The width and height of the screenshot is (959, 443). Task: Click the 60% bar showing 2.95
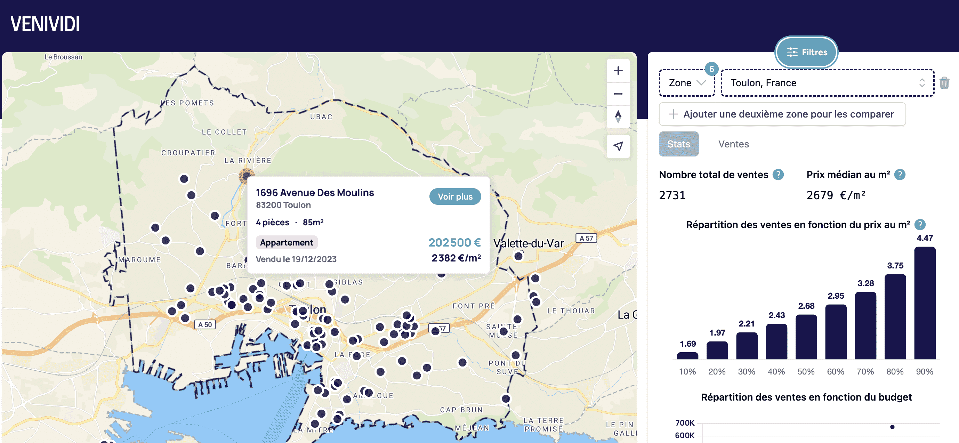pyautogui.click(x=836, y=332)
